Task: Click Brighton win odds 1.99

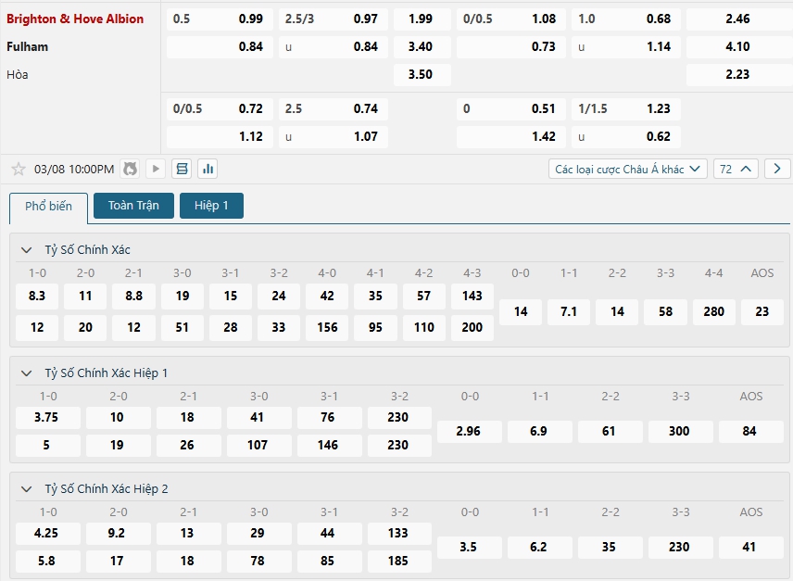Action: click(x=421, y=19)
